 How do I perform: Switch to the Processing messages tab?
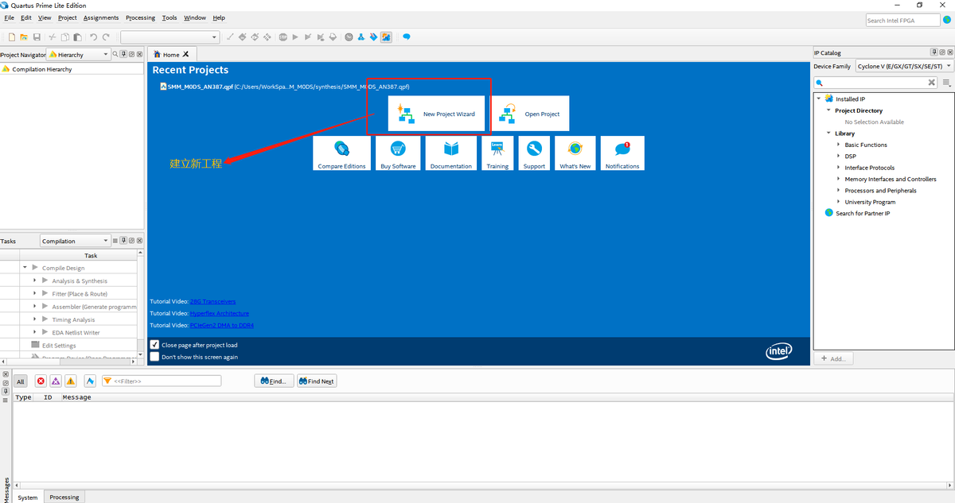64,497
